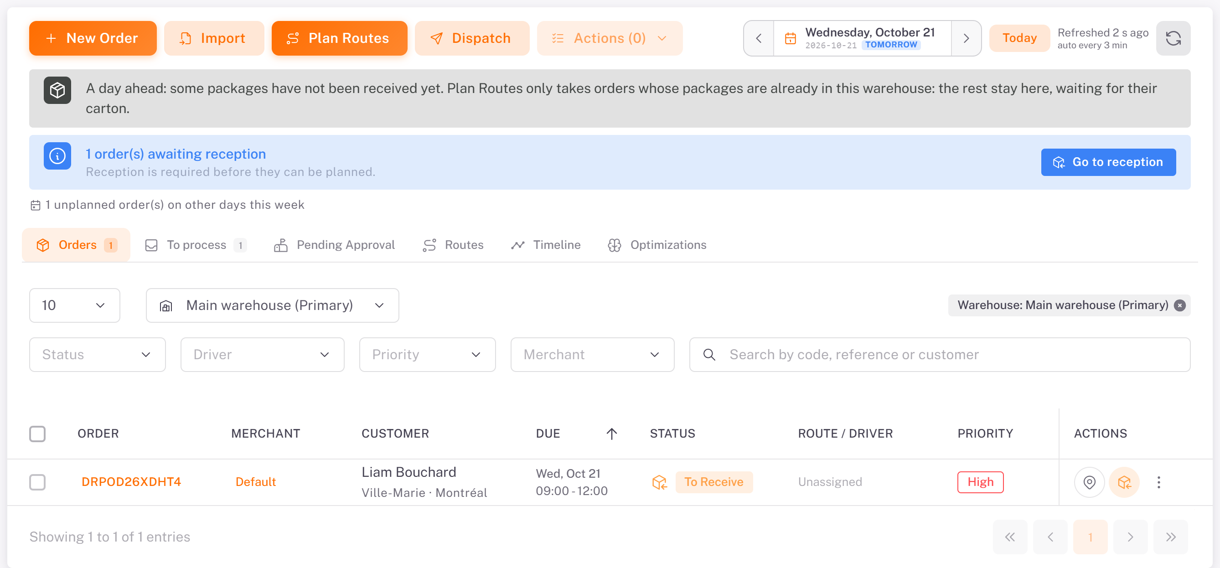Expand the Driver filter dropdown
The image size is (1220, 568).
click(x=262, y=354)
